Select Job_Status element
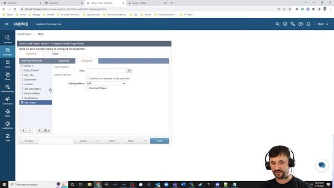This screenshot has width=334, height=188. [35, 102]
